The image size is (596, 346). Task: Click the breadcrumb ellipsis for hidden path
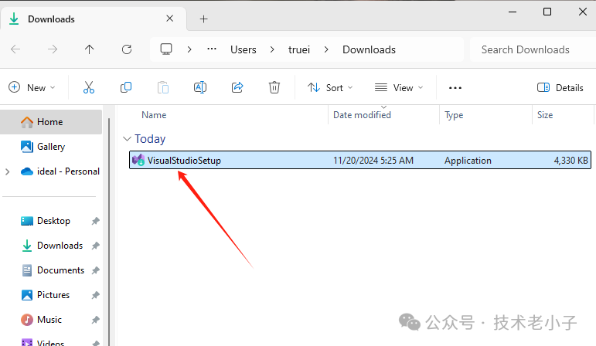coord(212,49)
